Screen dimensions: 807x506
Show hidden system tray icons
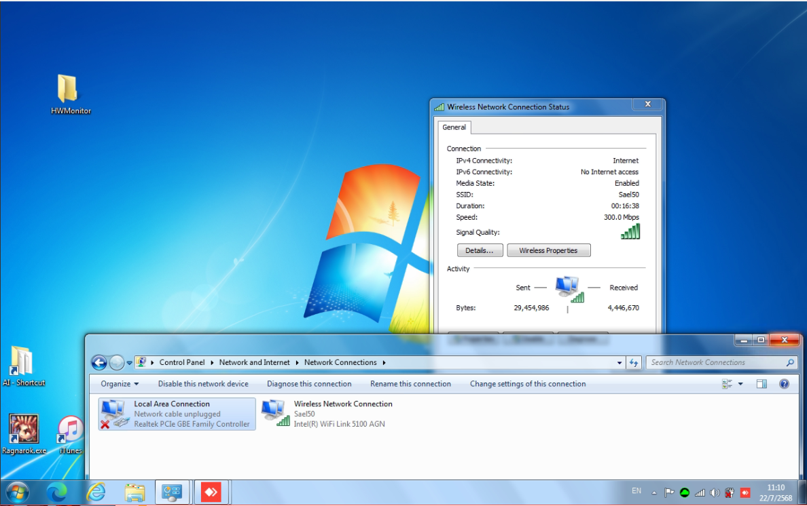654,492
